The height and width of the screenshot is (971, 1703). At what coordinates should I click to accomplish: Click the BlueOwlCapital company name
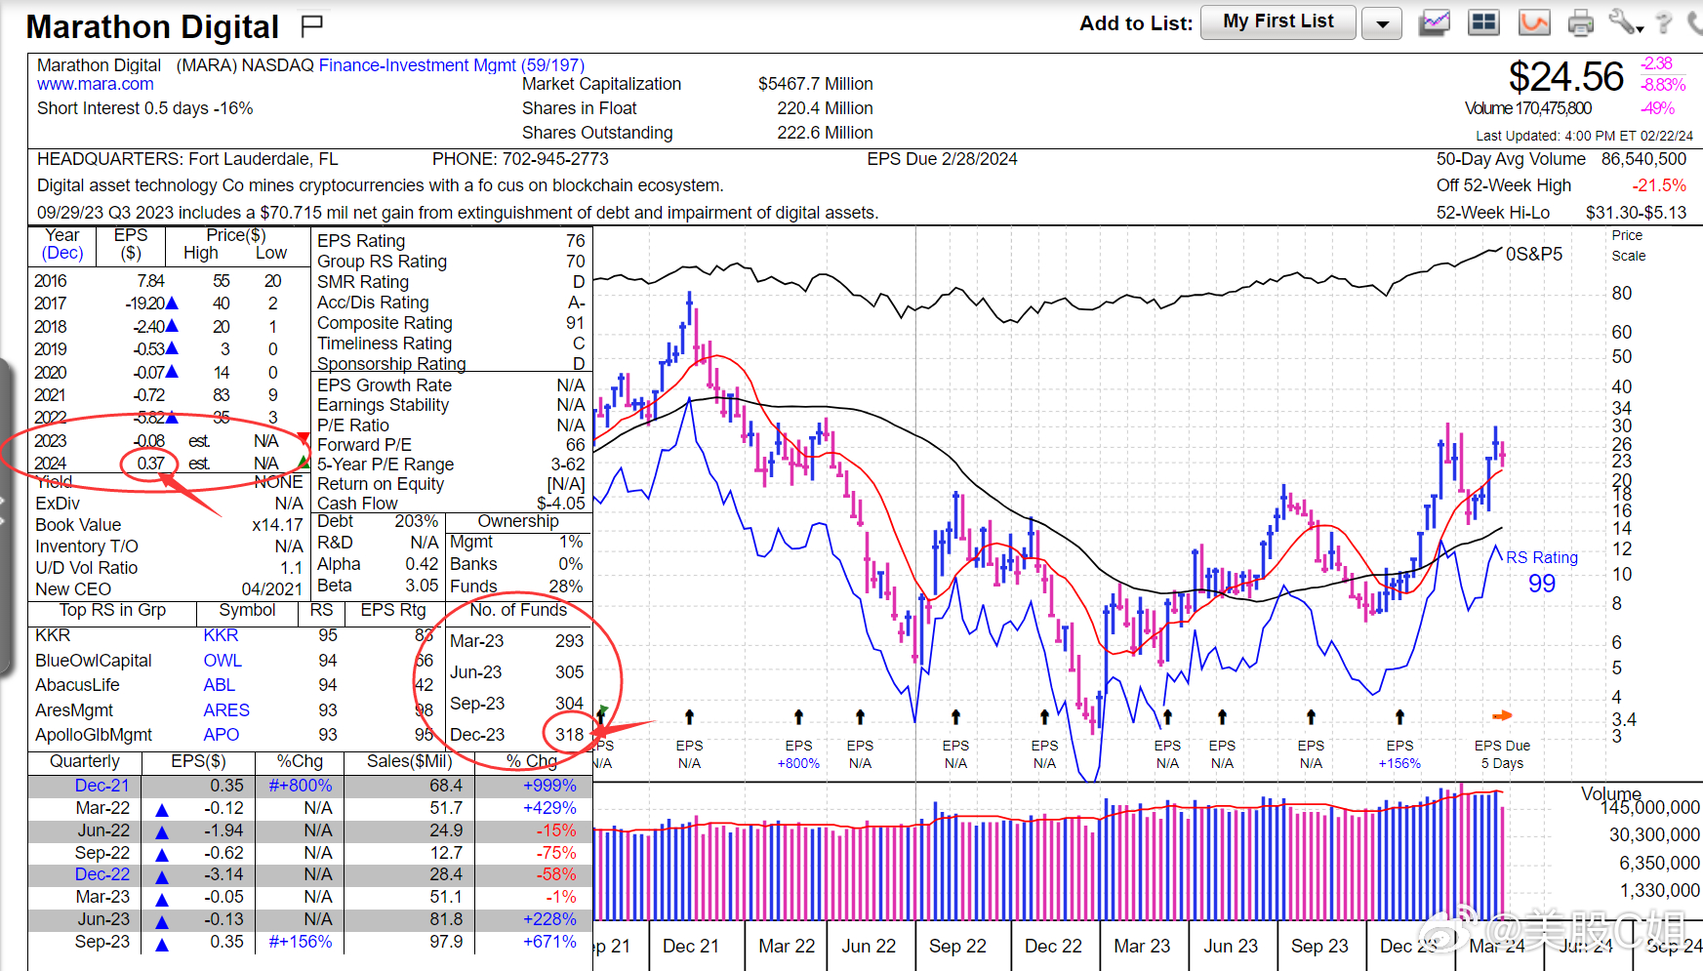point(94,661)
